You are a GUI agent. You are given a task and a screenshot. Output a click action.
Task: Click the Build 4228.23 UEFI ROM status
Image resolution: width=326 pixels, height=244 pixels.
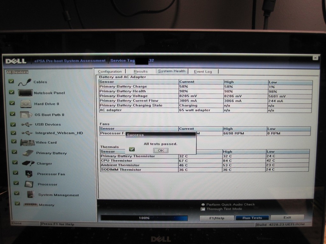280,225
